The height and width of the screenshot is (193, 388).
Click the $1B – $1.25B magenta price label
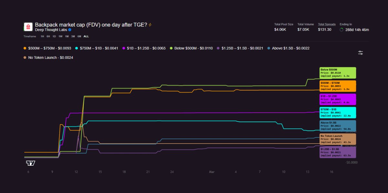[x=338, y=99]
